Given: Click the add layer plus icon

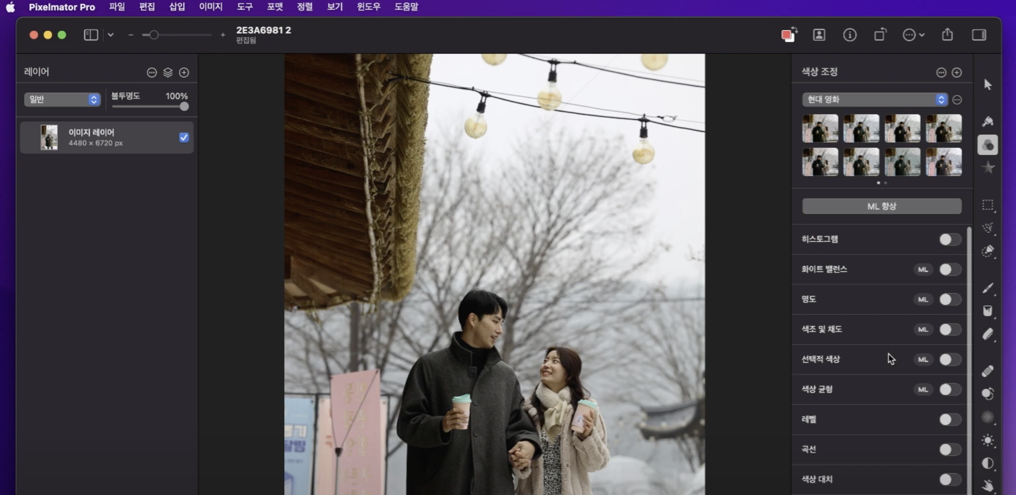Looking at the screenshot, I should pos(184,72).
